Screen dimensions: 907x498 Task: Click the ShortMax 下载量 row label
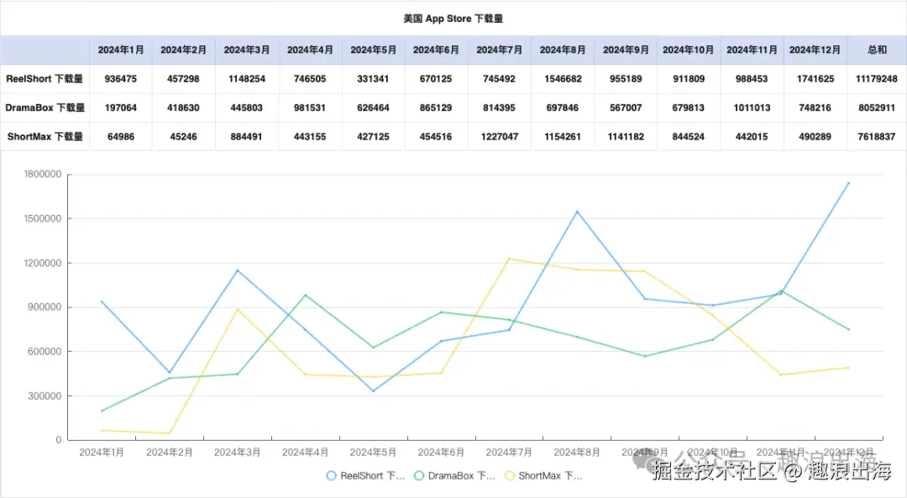[x=45, y=137]
